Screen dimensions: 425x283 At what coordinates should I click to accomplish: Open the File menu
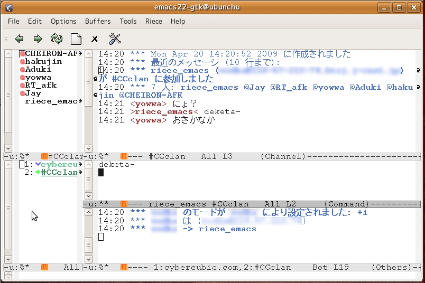[14, 21]
